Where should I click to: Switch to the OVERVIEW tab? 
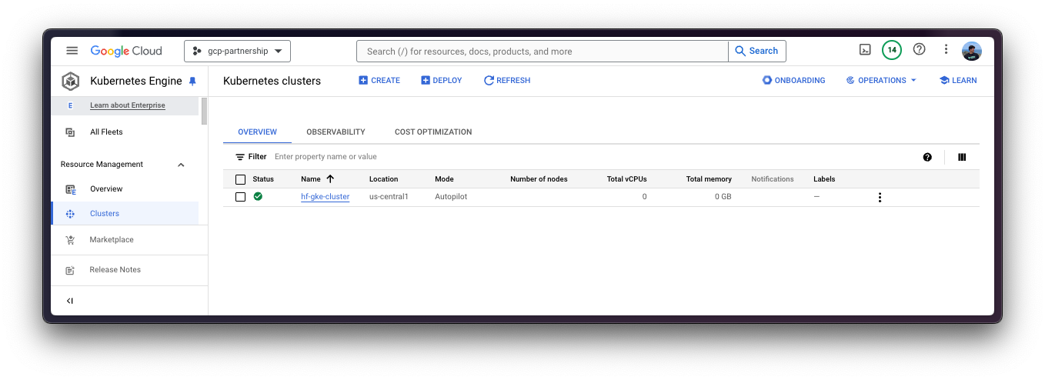[257, 132]
